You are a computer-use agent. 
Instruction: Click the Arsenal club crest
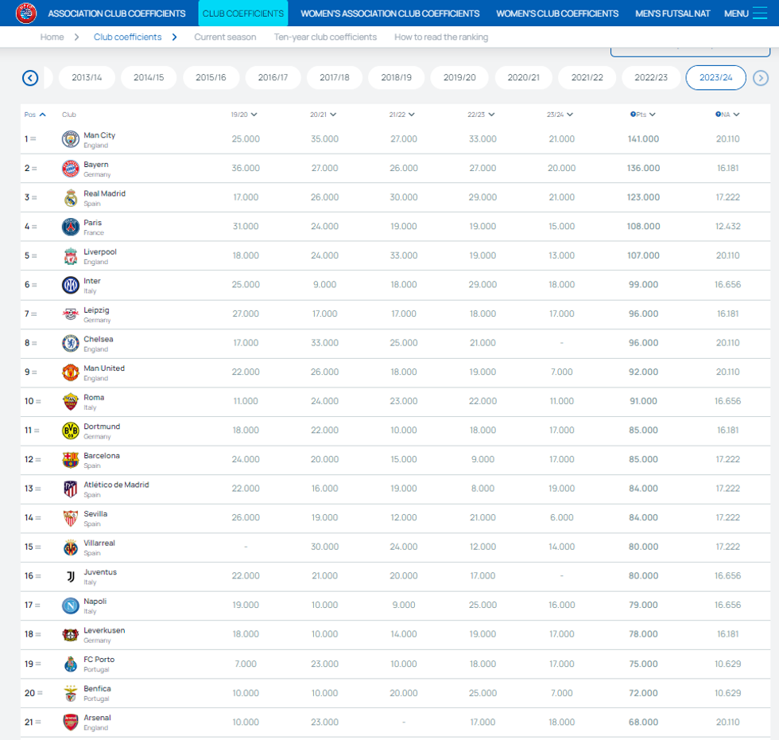pyautogui.click(x=71, y=722)
